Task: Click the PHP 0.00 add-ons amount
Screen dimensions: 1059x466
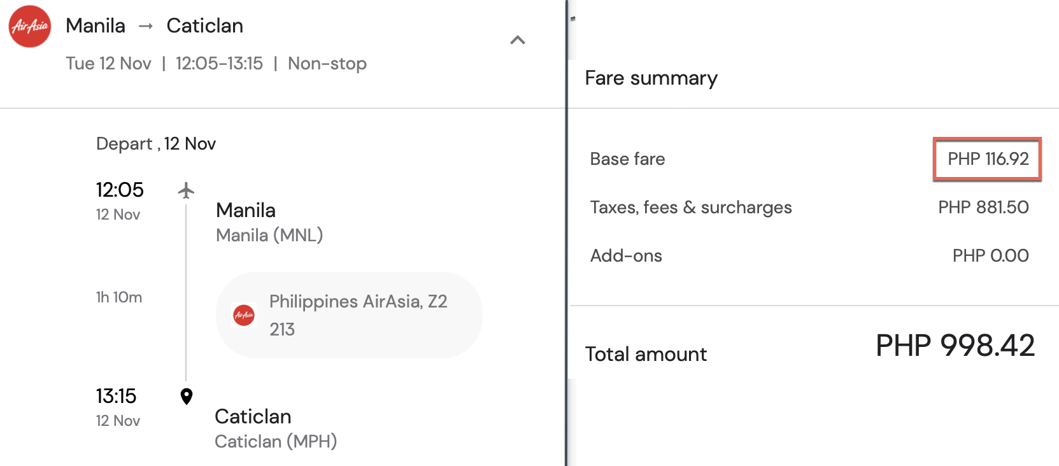Action: click(x=990, y=256)
